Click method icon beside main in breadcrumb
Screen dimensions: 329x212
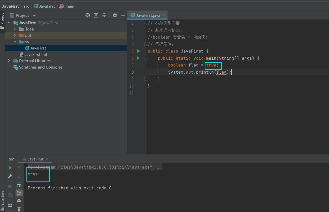[x=62, y=6]
